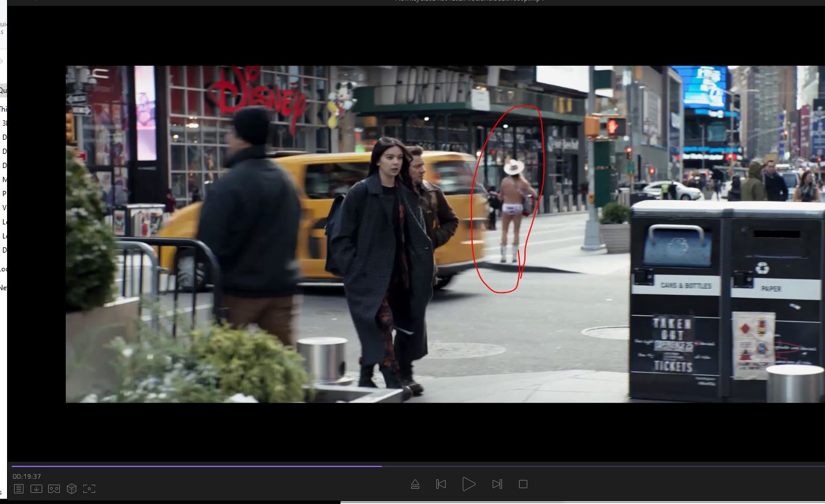This screenshot has width=825, height=504.
Task: Open the playlist panel icon
Action: pyautogui.click(x=19, y=489)
